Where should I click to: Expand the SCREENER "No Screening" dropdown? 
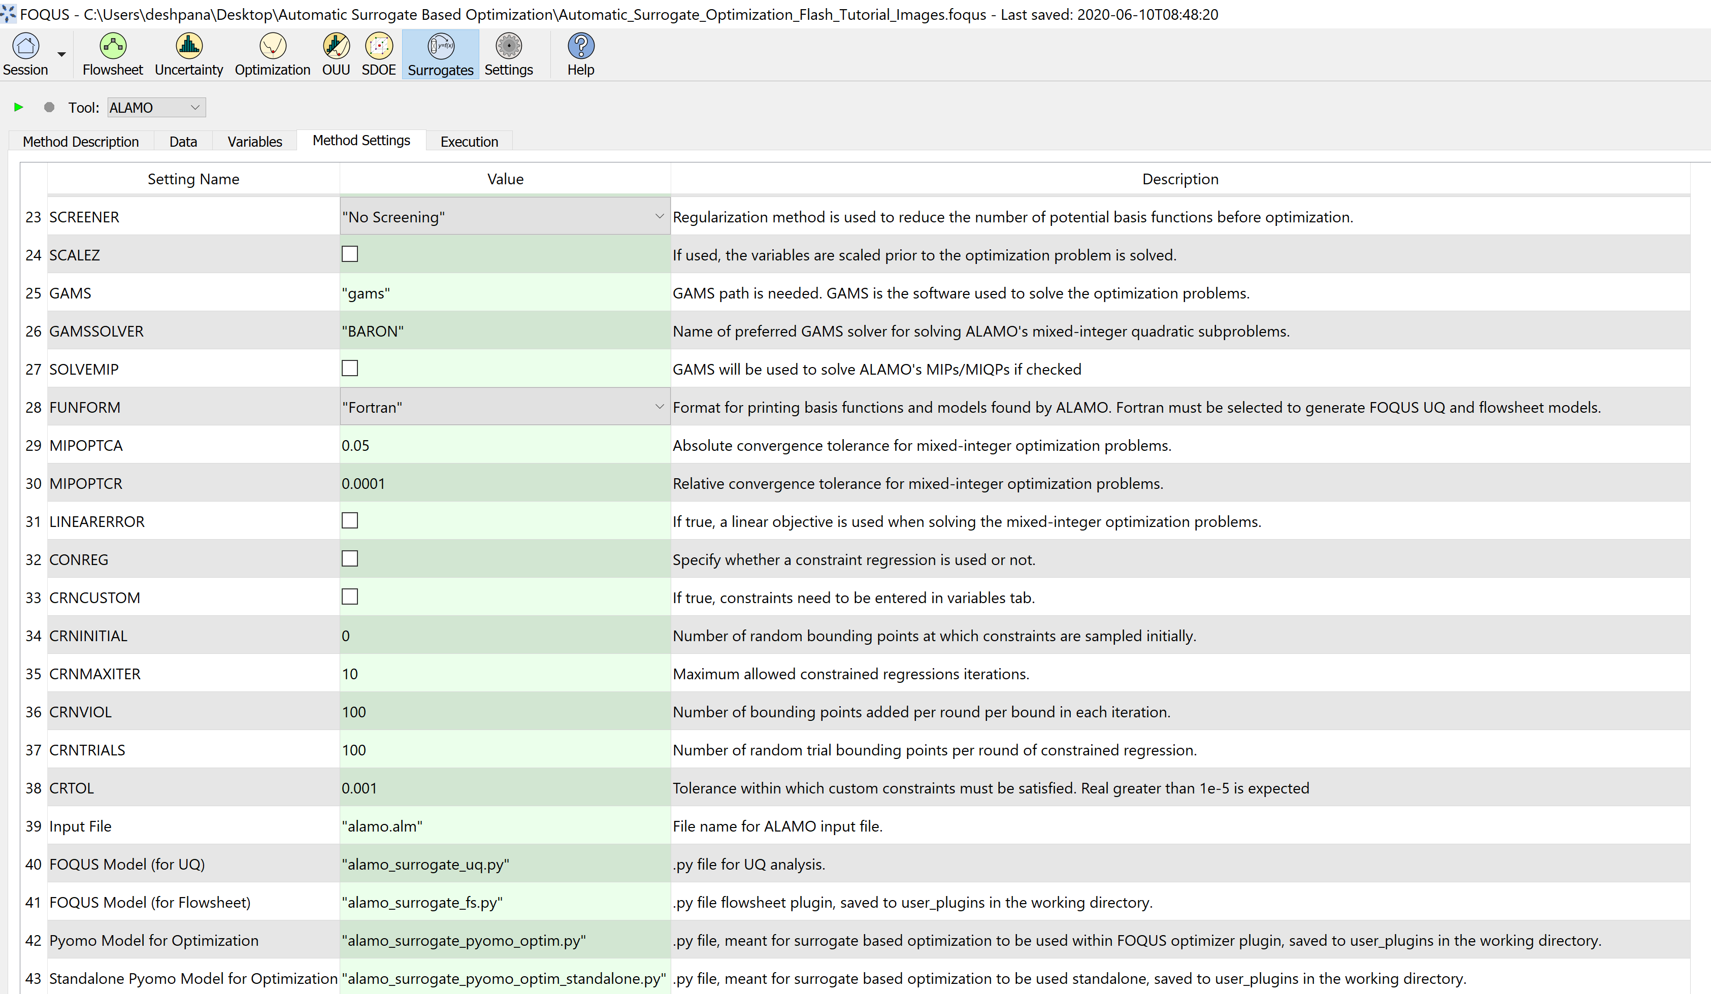pos(504,217)
